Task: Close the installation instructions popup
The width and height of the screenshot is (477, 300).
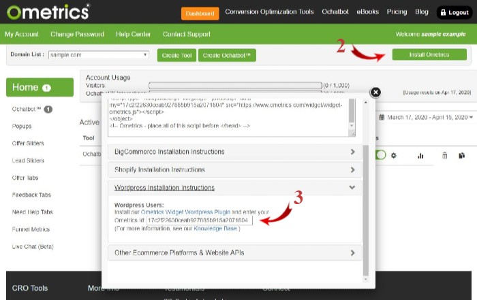Action: pyautogui.click(x=375, y=92)
